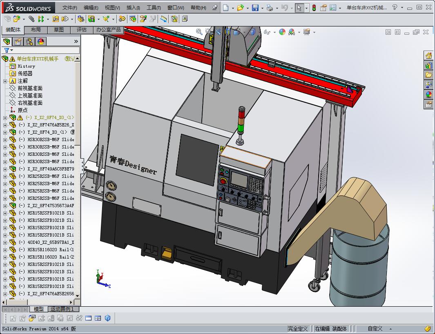Click the Print icon in the top toolbar
The image size is (435, 334).
pyautogui.click(x=269, y=8)
